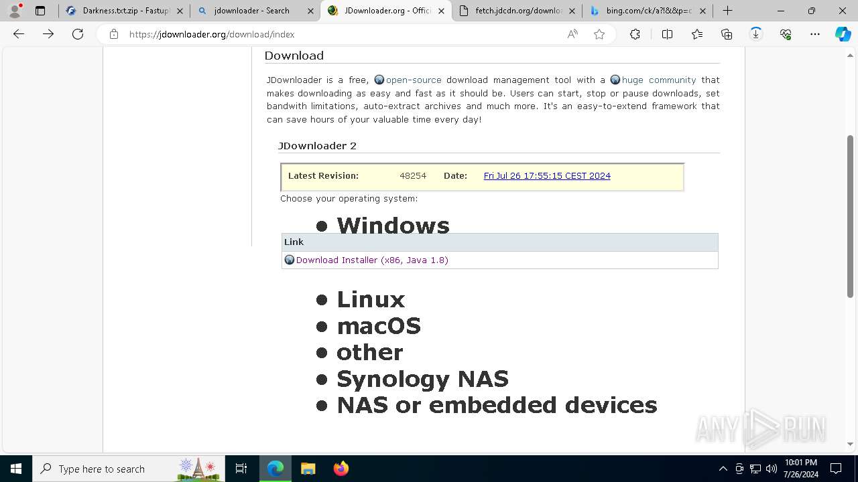The height and width of the screenshot is (482, 858).
Task: Click the address bar URL
Action: coord(212,34)
